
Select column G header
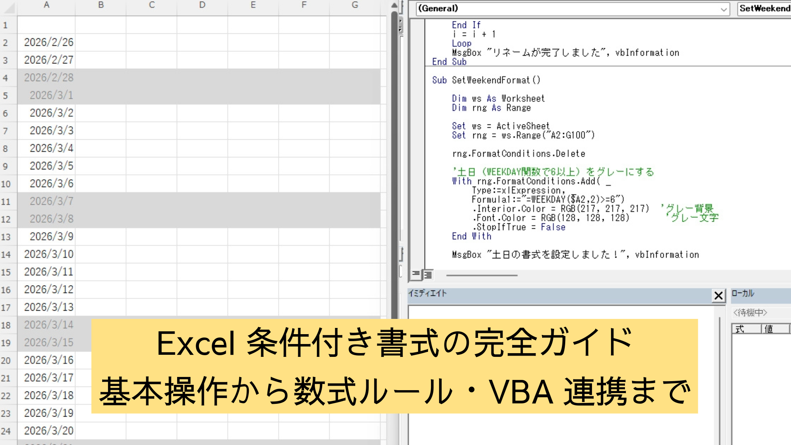355,5
